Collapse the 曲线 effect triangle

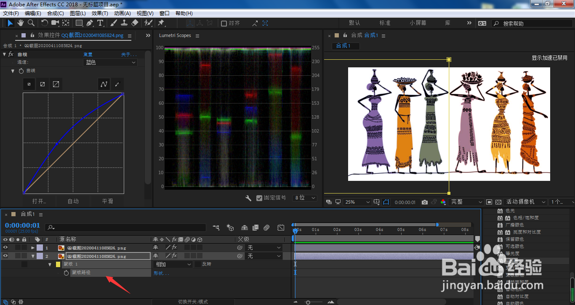(5, 54)
